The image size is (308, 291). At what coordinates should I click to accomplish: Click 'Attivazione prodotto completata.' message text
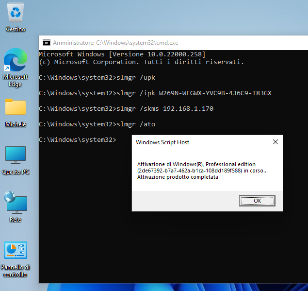[x=178, y=177]
